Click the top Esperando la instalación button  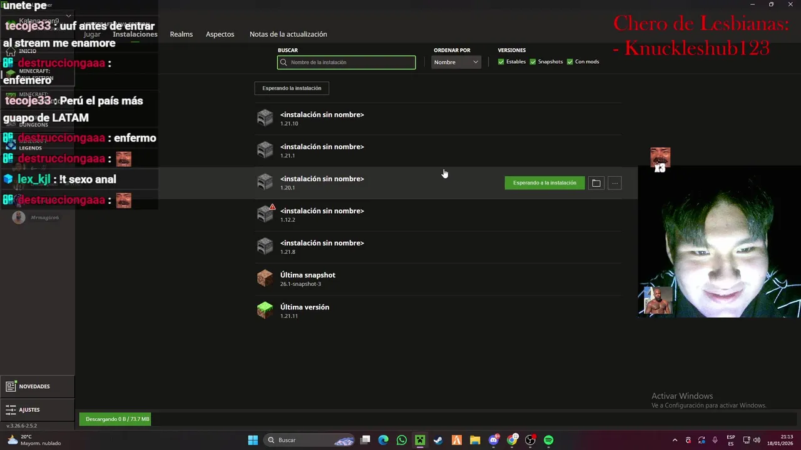pos(292,88)
